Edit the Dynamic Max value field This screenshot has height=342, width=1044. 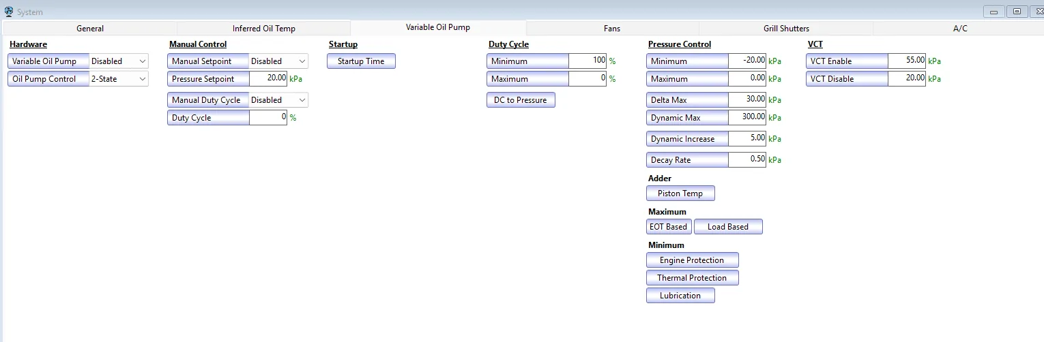click(748, 118)
